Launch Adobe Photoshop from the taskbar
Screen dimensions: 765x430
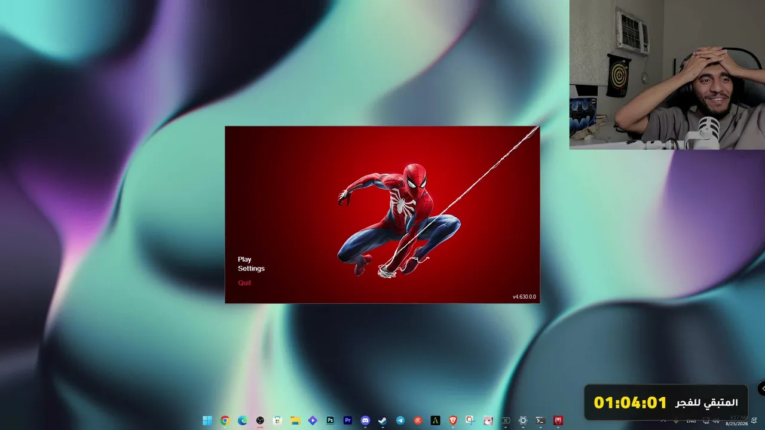[x=330, y=420]
